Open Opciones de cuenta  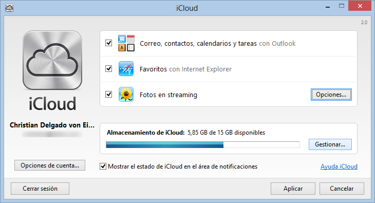pos(50,165)
